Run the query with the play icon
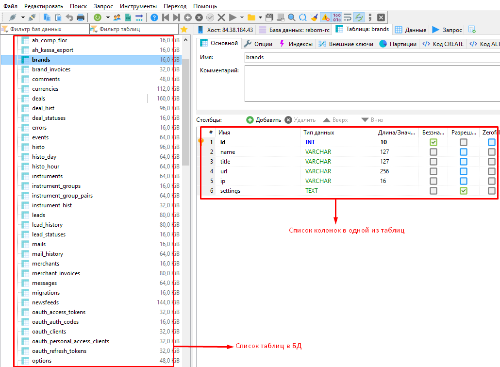The height and width of the screenshot is (367, 500). click(x=233, y=17)
